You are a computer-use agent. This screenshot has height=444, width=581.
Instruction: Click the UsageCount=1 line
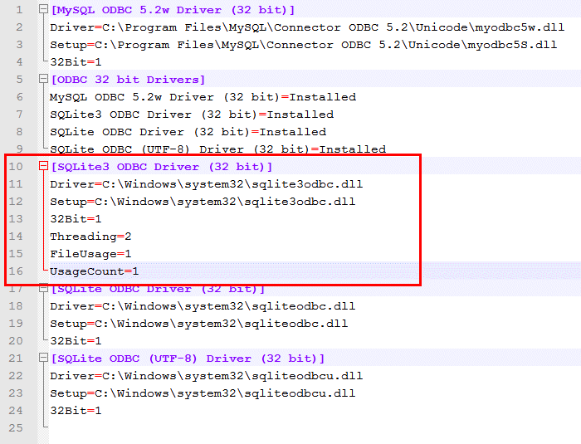point(95,271)
